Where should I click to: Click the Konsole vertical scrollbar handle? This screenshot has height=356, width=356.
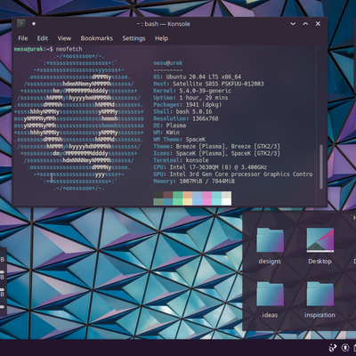pyautogui.click(x=321, y=166)
